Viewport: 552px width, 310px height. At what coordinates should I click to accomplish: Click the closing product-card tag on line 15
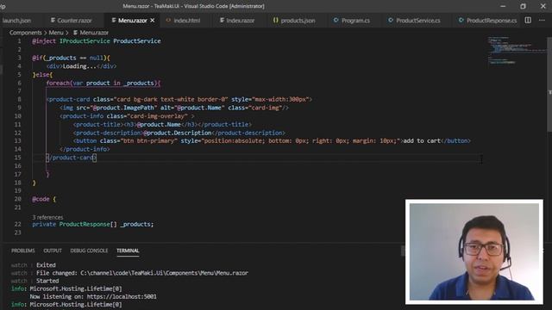[71, 158]
